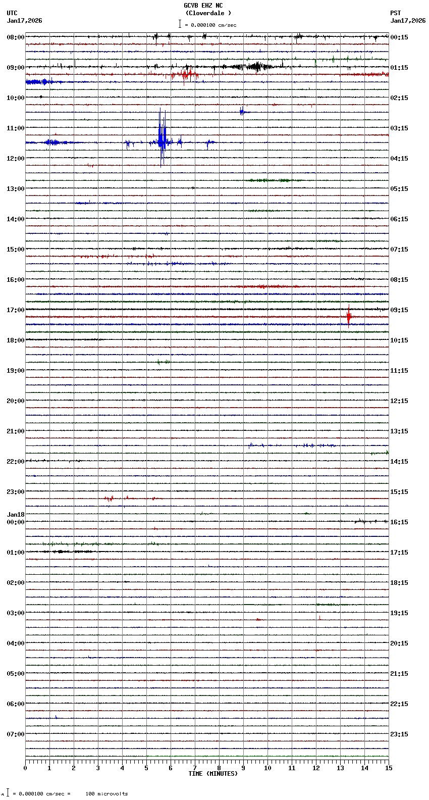
Task: Click the 01:15 PST row label
Action: coord(399,68)
